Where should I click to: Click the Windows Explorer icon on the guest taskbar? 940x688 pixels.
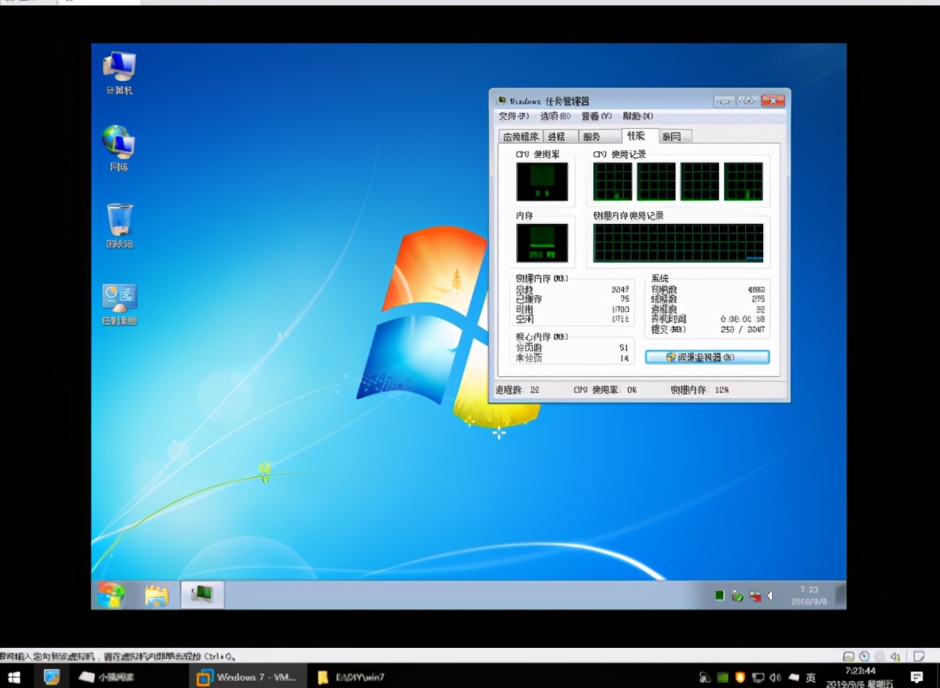point(157,595)
